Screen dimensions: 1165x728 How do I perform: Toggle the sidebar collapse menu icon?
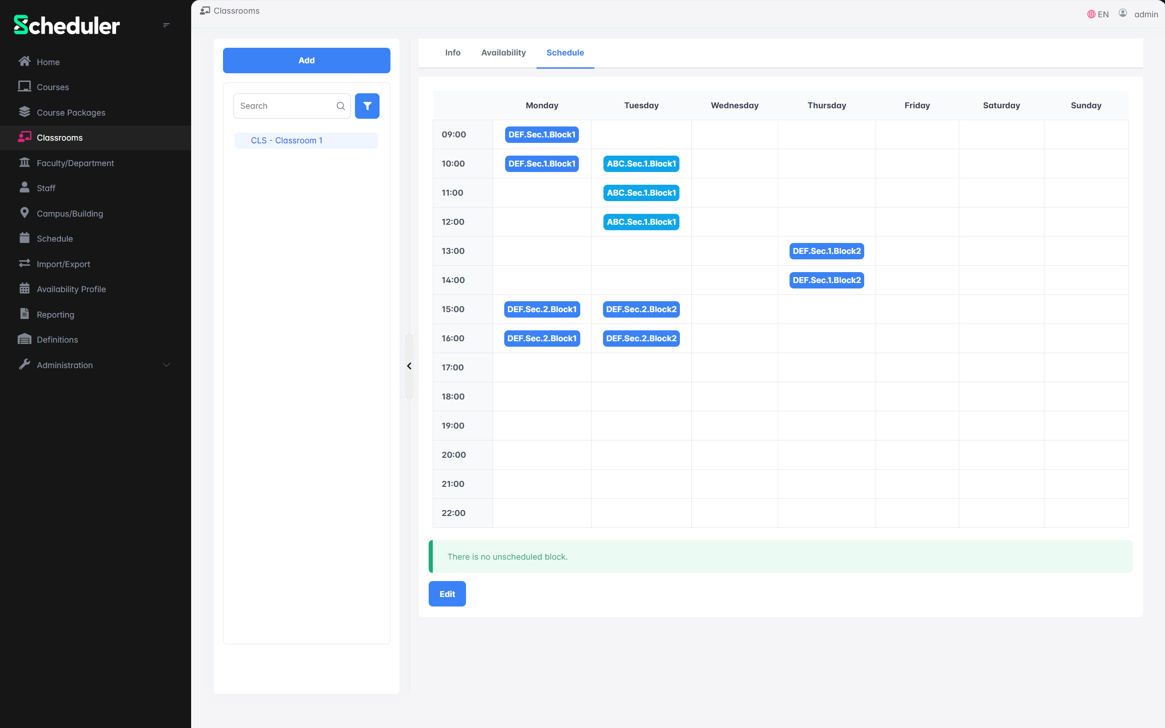(x=166, y=25)
